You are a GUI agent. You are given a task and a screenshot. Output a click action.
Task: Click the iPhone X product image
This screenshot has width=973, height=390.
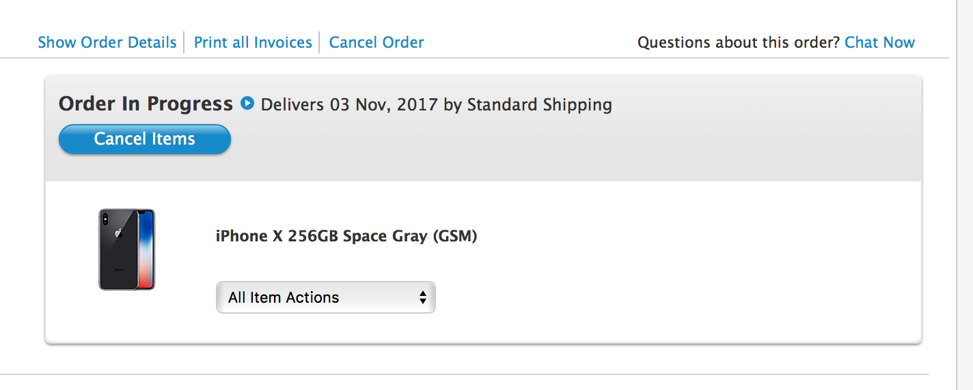coord(127,250)
